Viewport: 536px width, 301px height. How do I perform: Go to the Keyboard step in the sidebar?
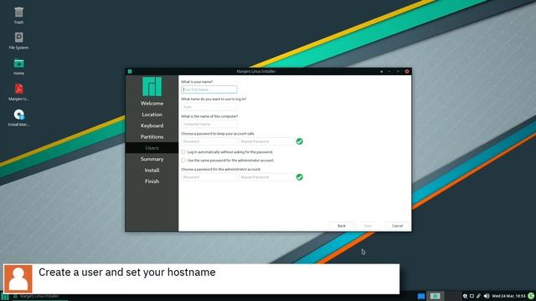(152, 125)
